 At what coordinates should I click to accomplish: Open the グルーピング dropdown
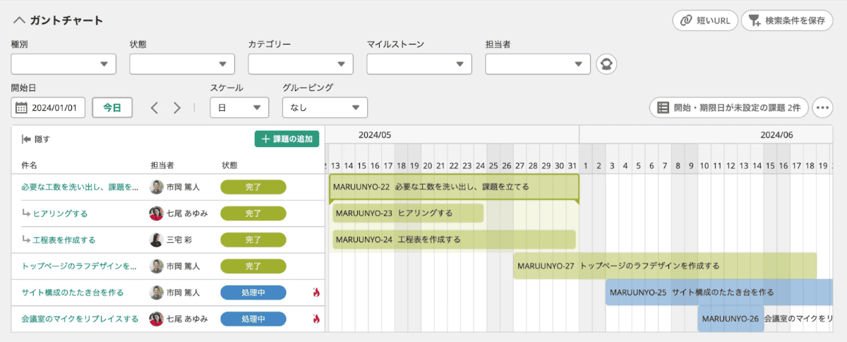click(325, 108)
